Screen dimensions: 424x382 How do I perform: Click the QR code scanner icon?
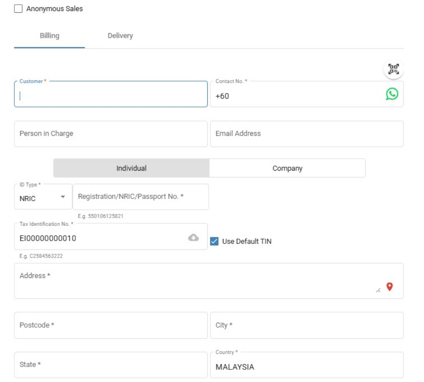(393, 69)
